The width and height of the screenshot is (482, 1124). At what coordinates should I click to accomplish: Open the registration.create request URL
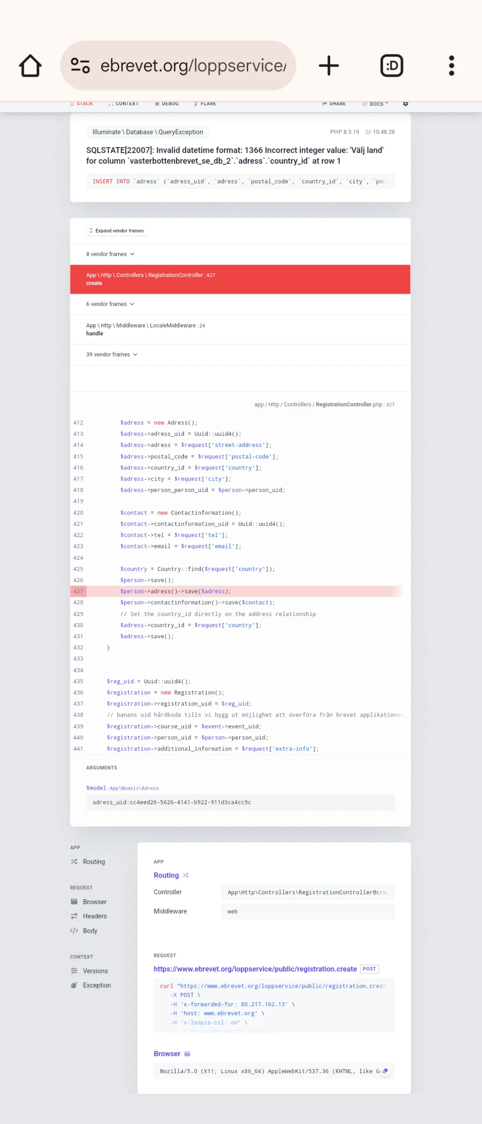[x=255, y=969]
